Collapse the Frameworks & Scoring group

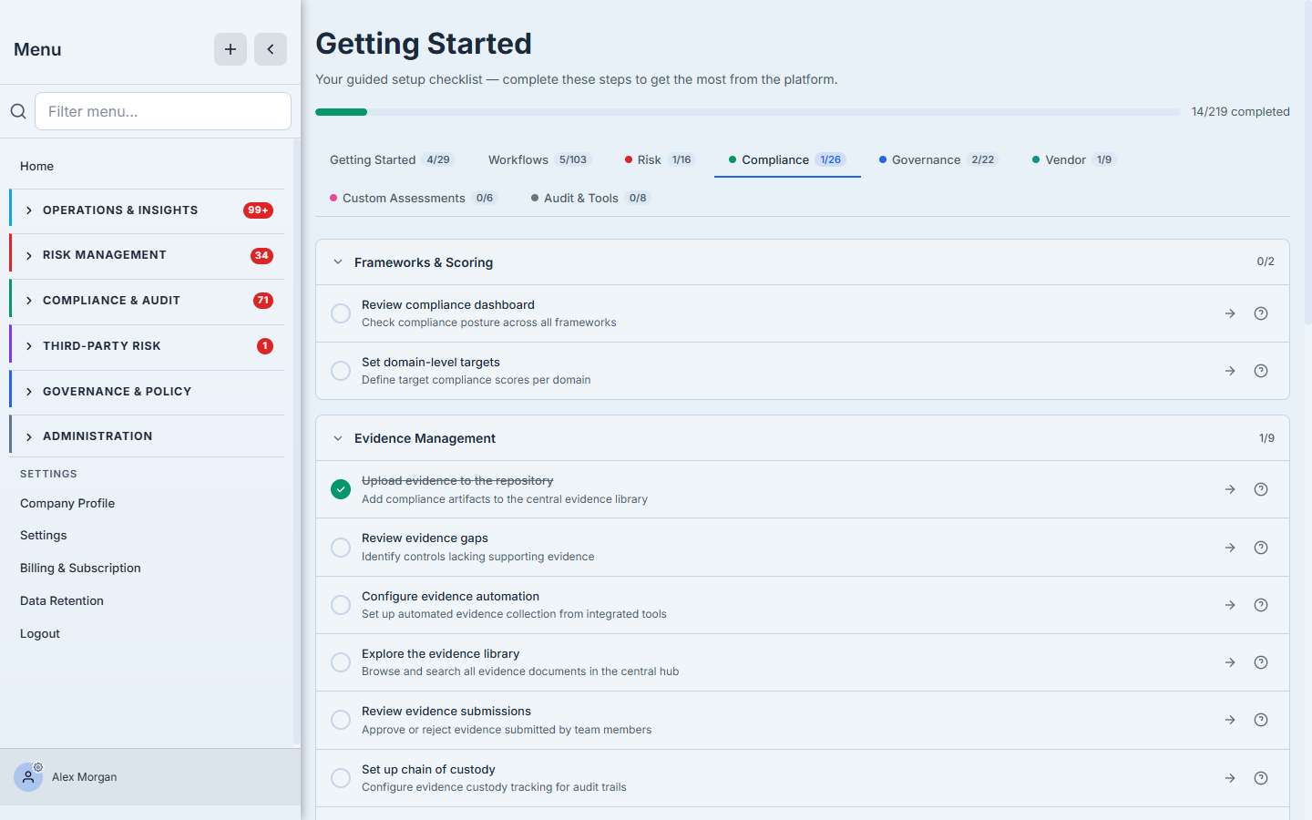(x=338, y=262)
